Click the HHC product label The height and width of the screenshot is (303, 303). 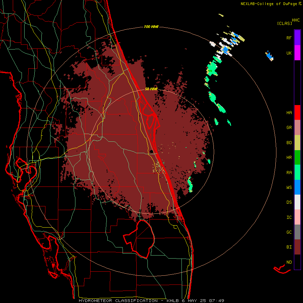click(x=296, y=20)
